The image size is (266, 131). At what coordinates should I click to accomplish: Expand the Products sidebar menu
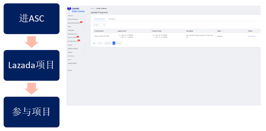[70, 16]
